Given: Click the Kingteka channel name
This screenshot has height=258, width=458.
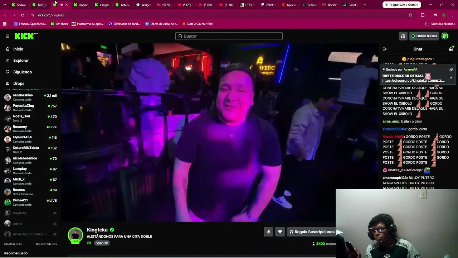Looking at the screenshot, I should (x=97, y=230).
